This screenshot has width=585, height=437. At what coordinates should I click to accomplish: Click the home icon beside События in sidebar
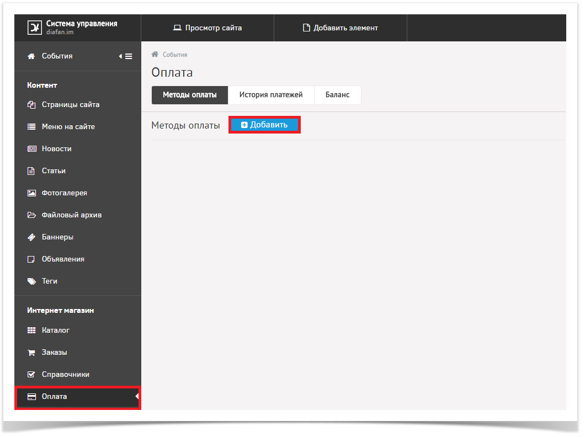[x=31, y=56]
